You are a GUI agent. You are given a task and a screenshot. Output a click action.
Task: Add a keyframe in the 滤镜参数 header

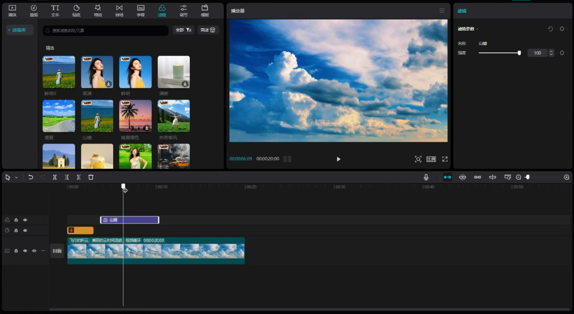click(x=562, y=29)
